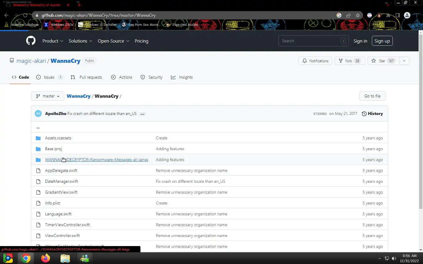Open the WannaCry repository title link
The width and height of the screenshot is (423, 264).
point(65,61)
